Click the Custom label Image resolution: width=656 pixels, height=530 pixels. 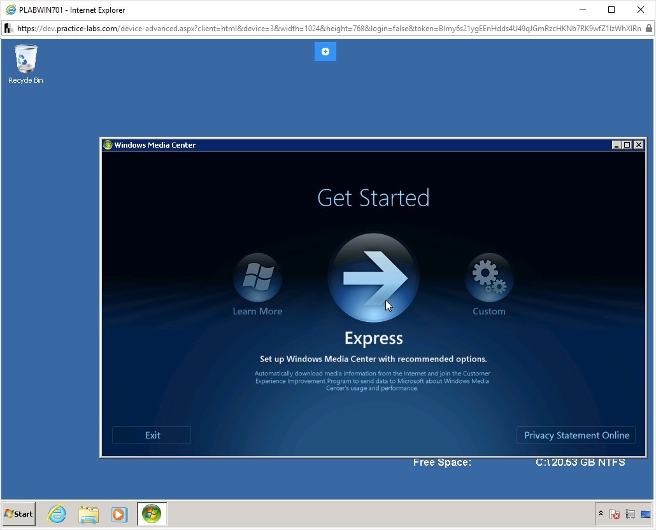[x=489, y=311]
